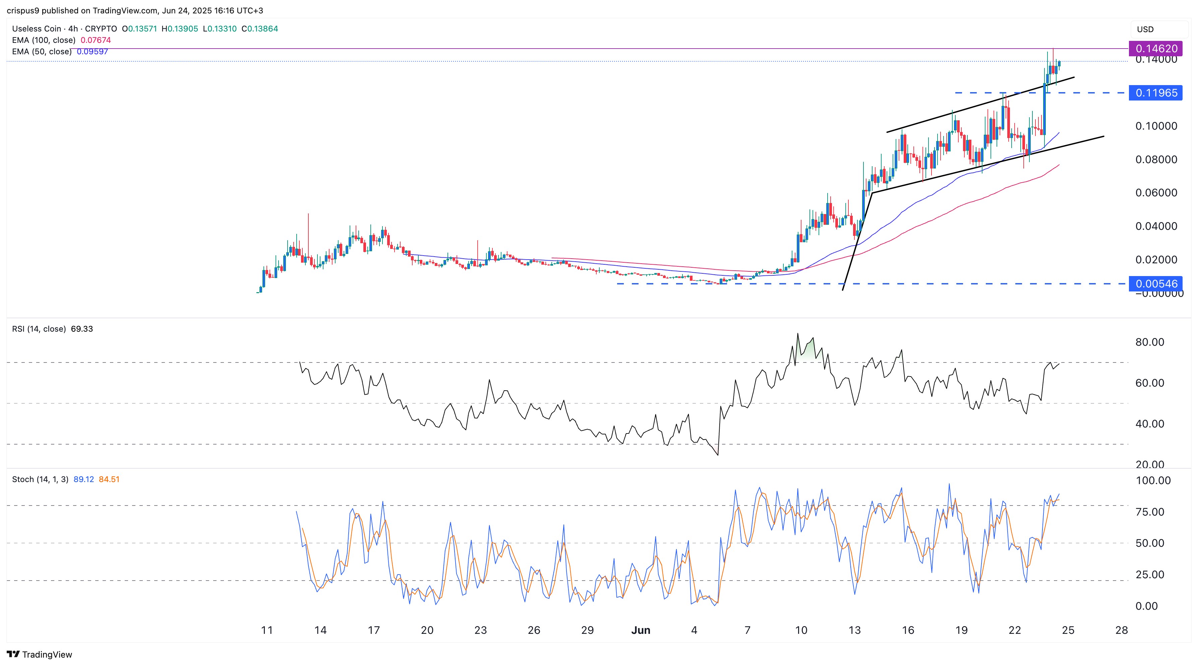Click the RSI 14 close indicator label

[39, 329]
